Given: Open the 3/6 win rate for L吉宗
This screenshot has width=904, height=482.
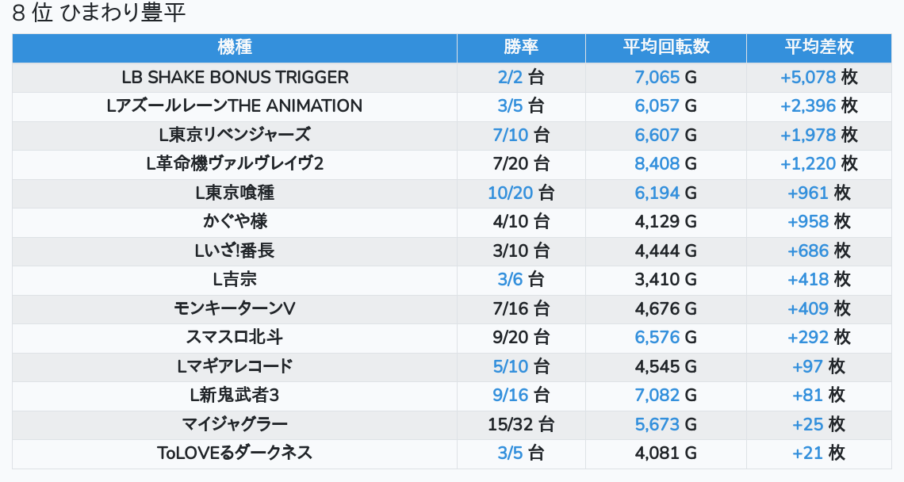Looking at the screenshot, I should pos(511,280).
